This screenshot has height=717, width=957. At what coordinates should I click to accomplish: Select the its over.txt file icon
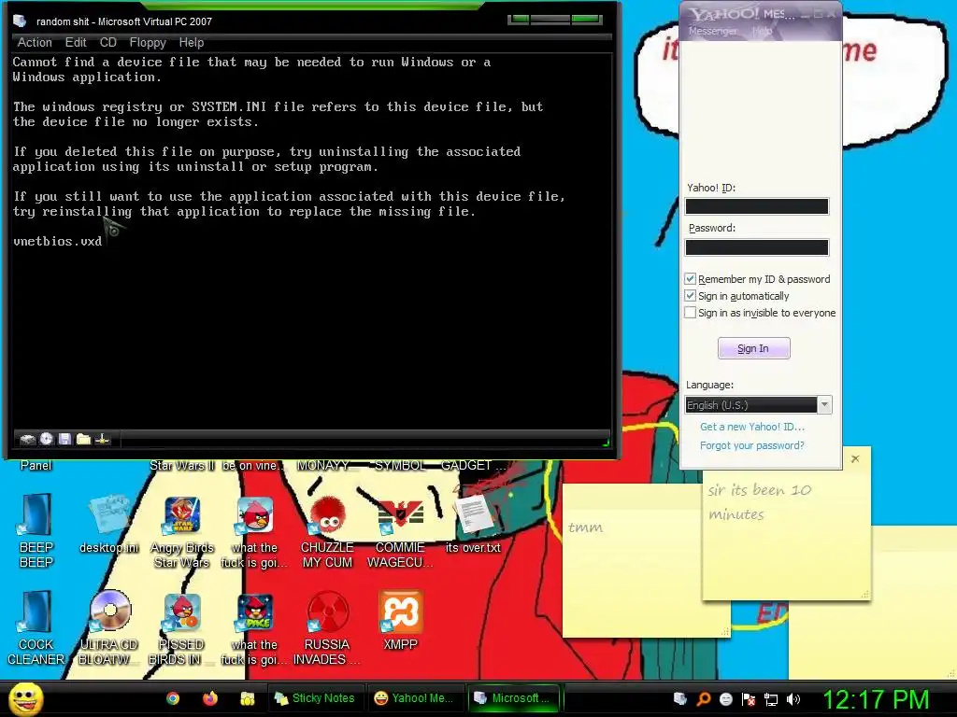tap(473, 525)
